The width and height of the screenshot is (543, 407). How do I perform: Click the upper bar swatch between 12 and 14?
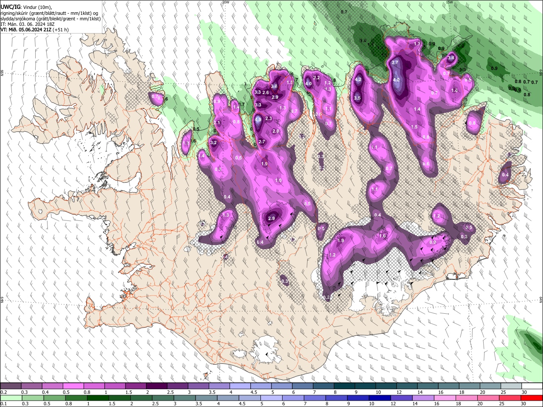point(407,386)
